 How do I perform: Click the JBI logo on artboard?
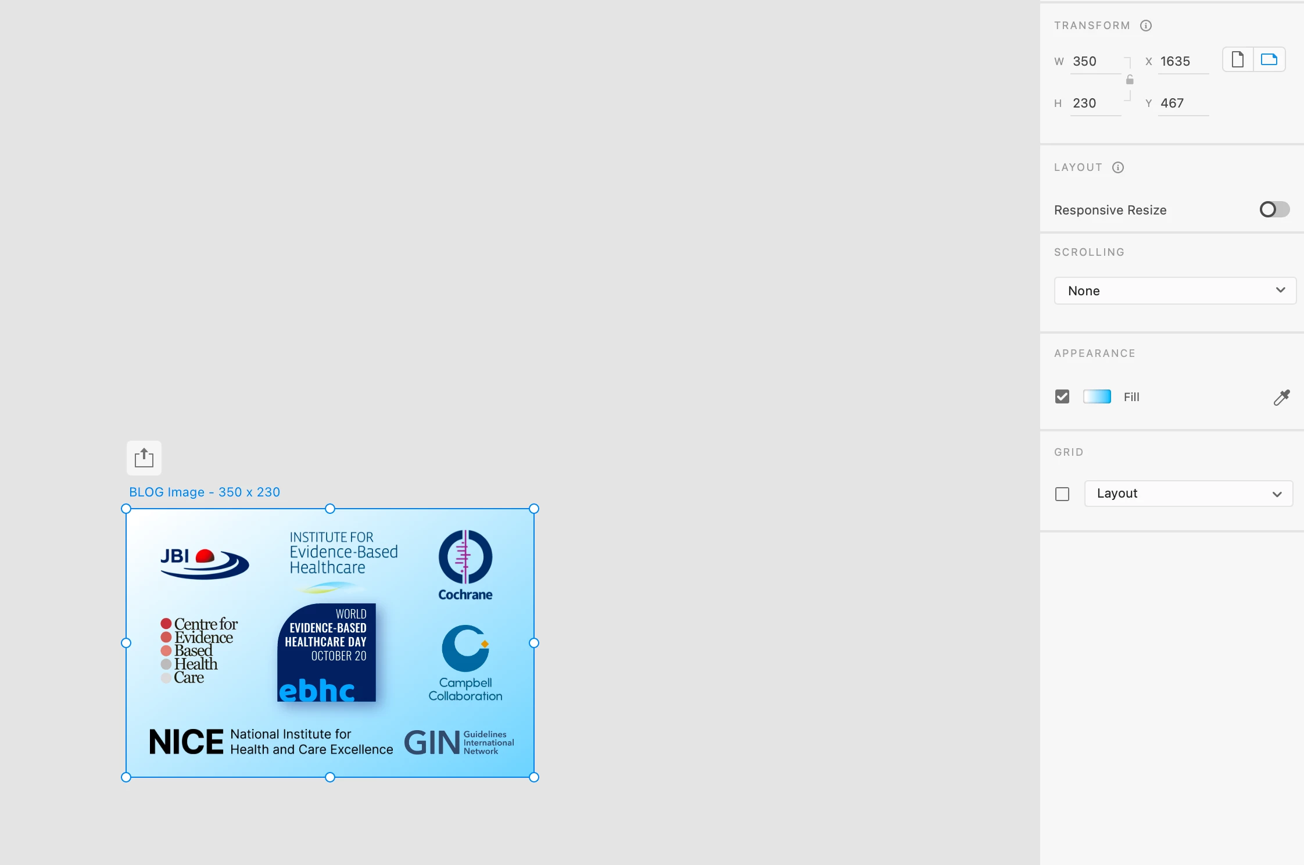[x=204, y=563]
